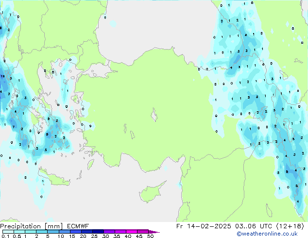Click the '30' legend scale label

click(x=105, y=236)
